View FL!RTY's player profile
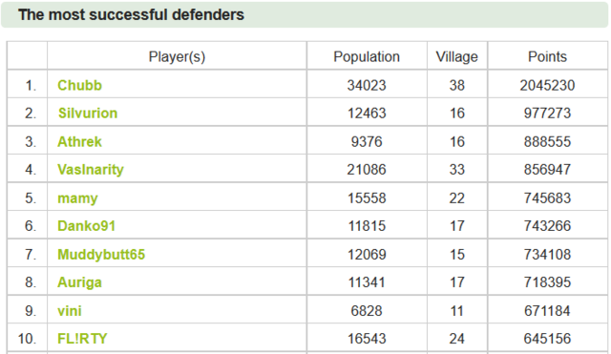The image size is (611, 354). [x=82, y=339]
